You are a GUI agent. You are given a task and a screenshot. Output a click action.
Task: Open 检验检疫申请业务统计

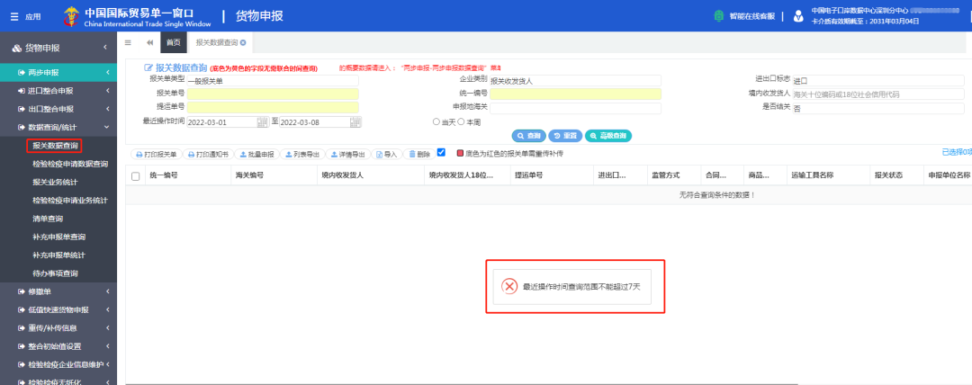tap(70, 201)
